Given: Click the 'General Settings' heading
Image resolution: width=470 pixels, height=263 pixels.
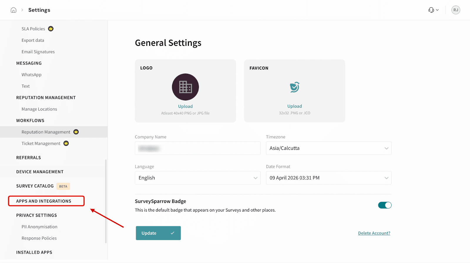Looking at the screenshot, I should (168, 43).
